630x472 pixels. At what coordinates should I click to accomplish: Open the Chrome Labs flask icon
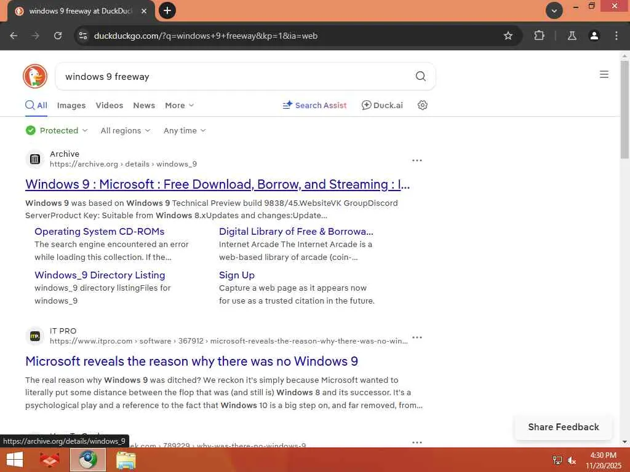coord(572,36)
